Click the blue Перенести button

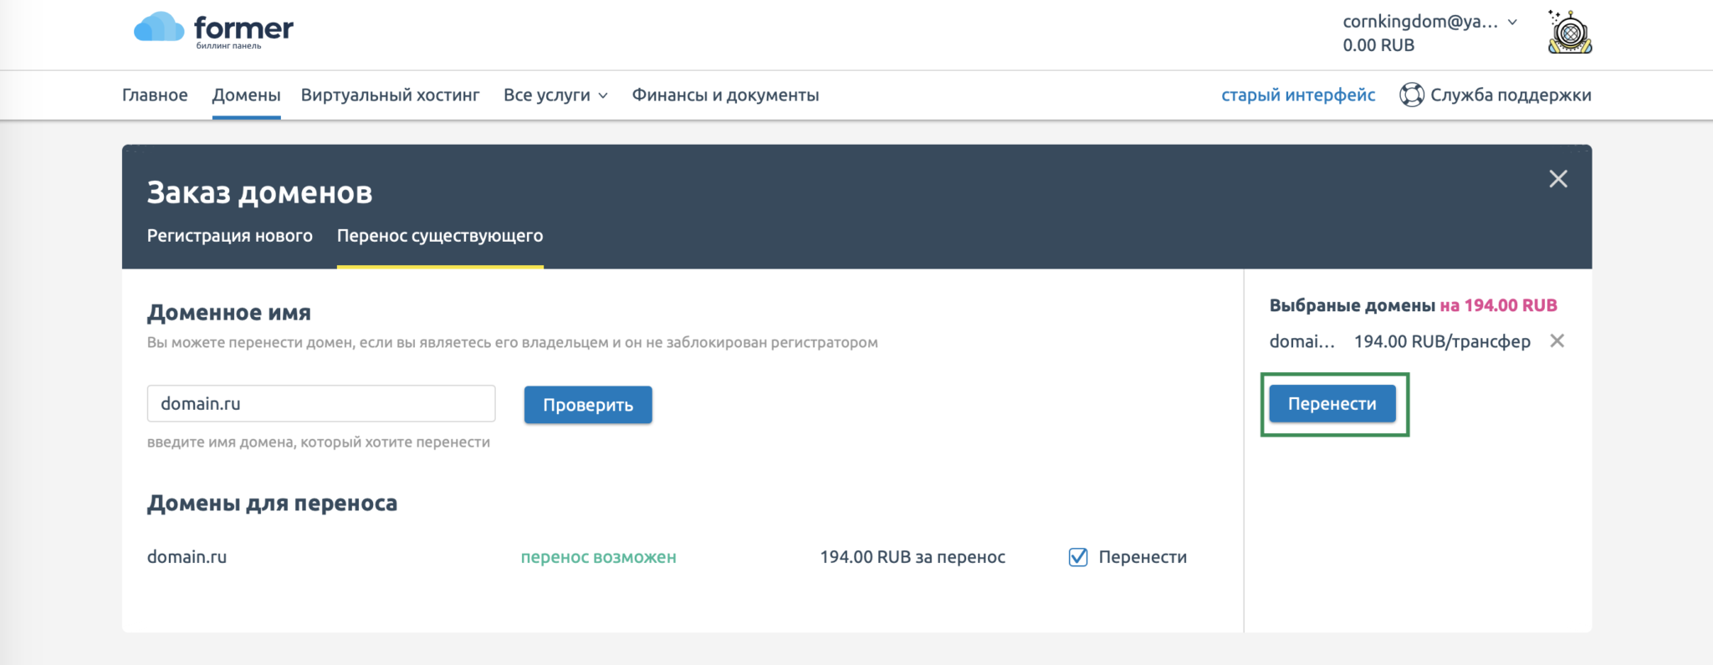(x=1332, y=403)
